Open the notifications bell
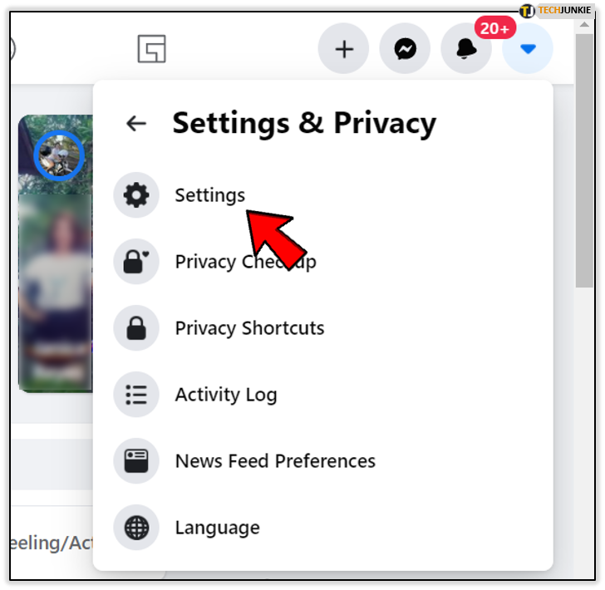 (x=465, y=49)
